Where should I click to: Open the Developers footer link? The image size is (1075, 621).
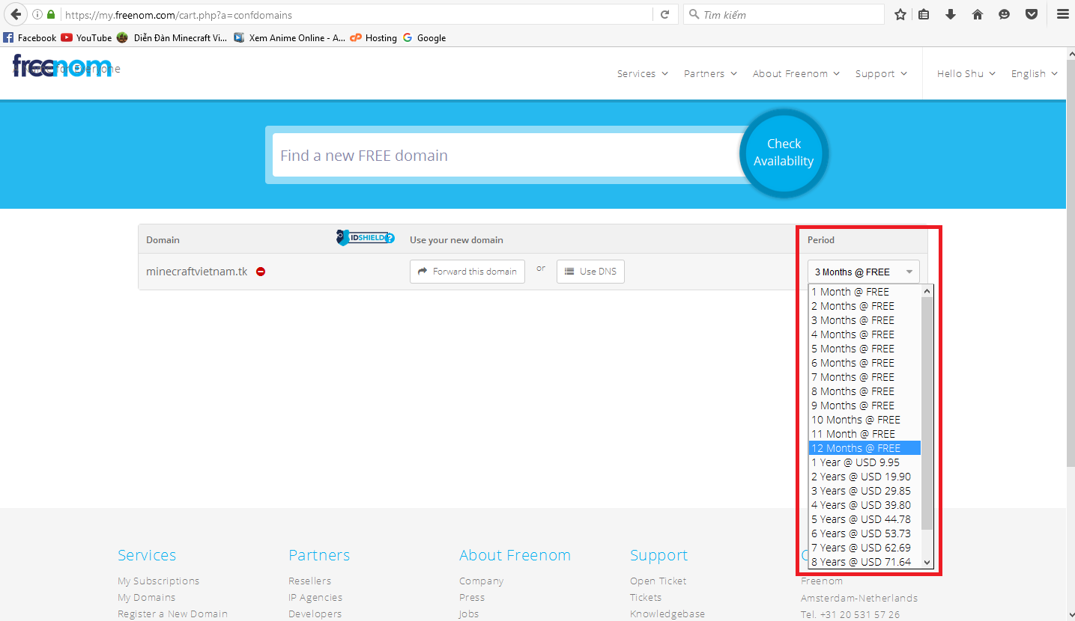pyautogui.click(x=315, y=614)
